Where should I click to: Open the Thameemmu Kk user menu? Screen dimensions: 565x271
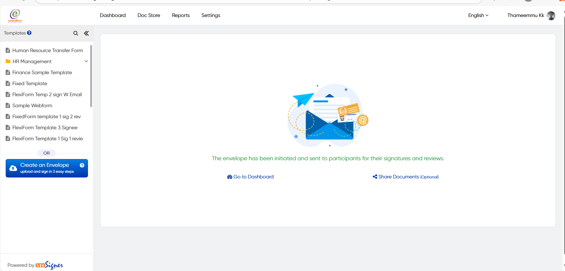tap(525, 15)
